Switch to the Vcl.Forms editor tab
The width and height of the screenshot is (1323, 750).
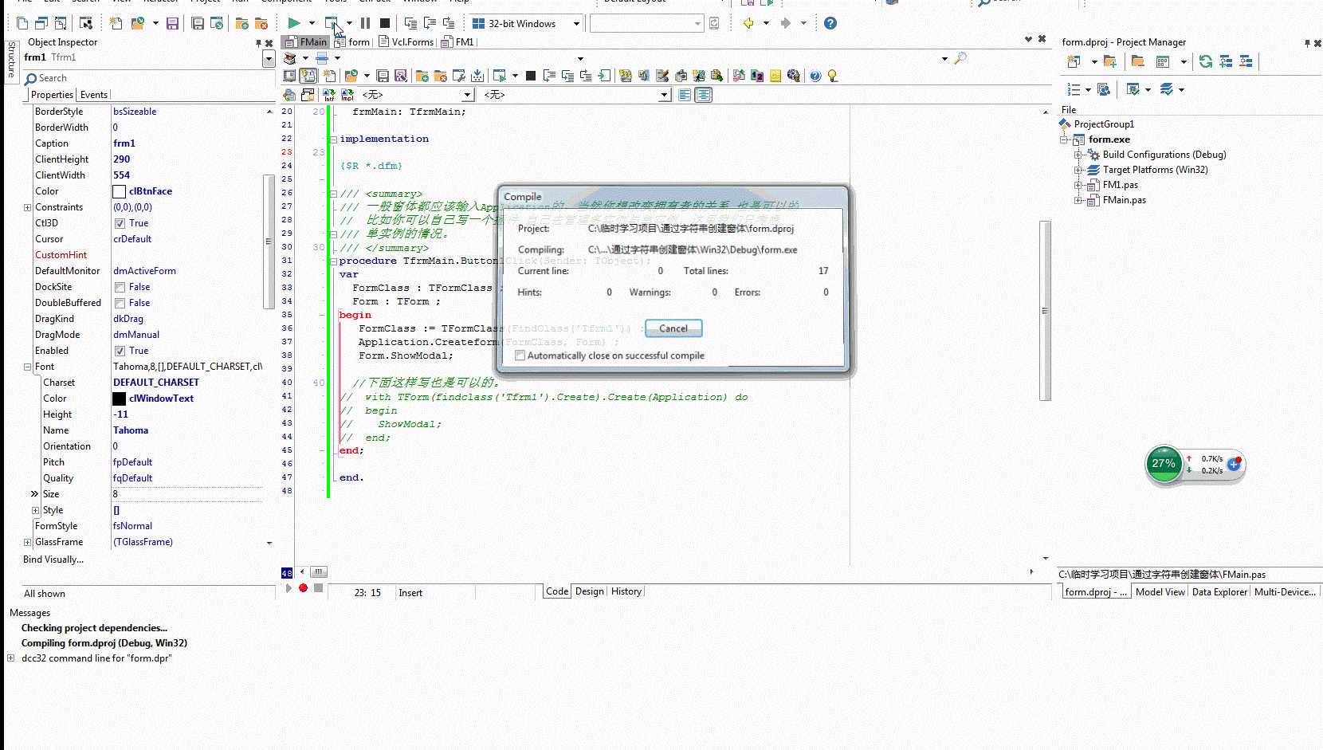406,42
